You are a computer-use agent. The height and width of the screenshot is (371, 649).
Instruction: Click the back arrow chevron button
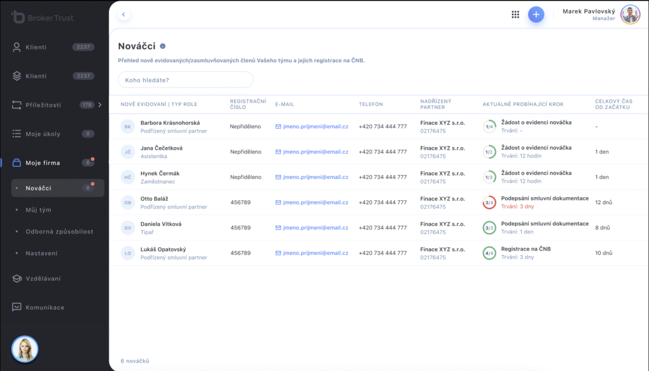pyautogui.click(x=124, y=15)
